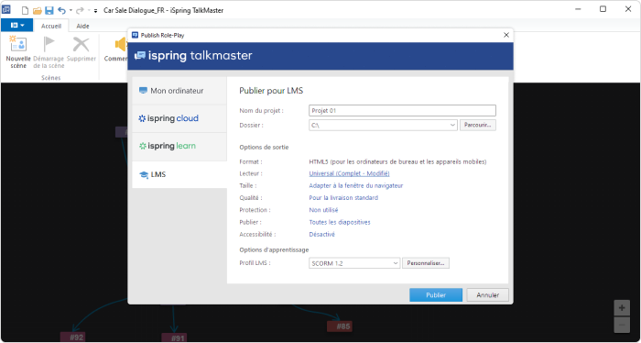Add a Nouvelle scène
The image size is (641, 343).
point(18,51)
